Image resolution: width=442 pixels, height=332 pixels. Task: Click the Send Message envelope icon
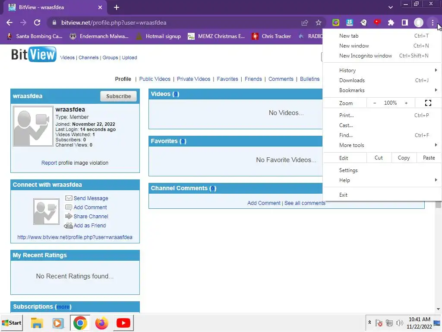[x=69, y=198]
